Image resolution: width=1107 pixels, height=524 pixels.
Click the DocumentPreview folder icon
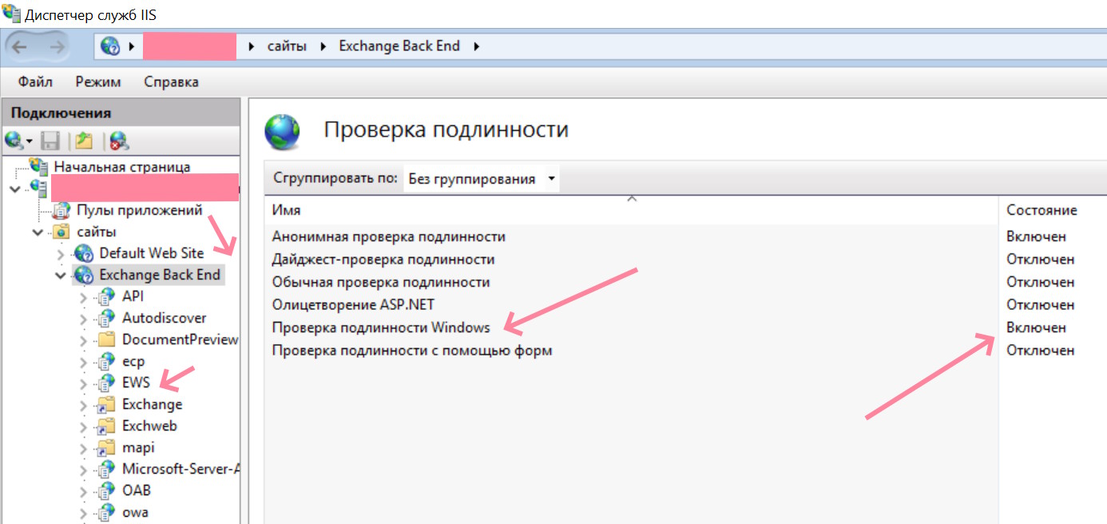coord(105,339)
